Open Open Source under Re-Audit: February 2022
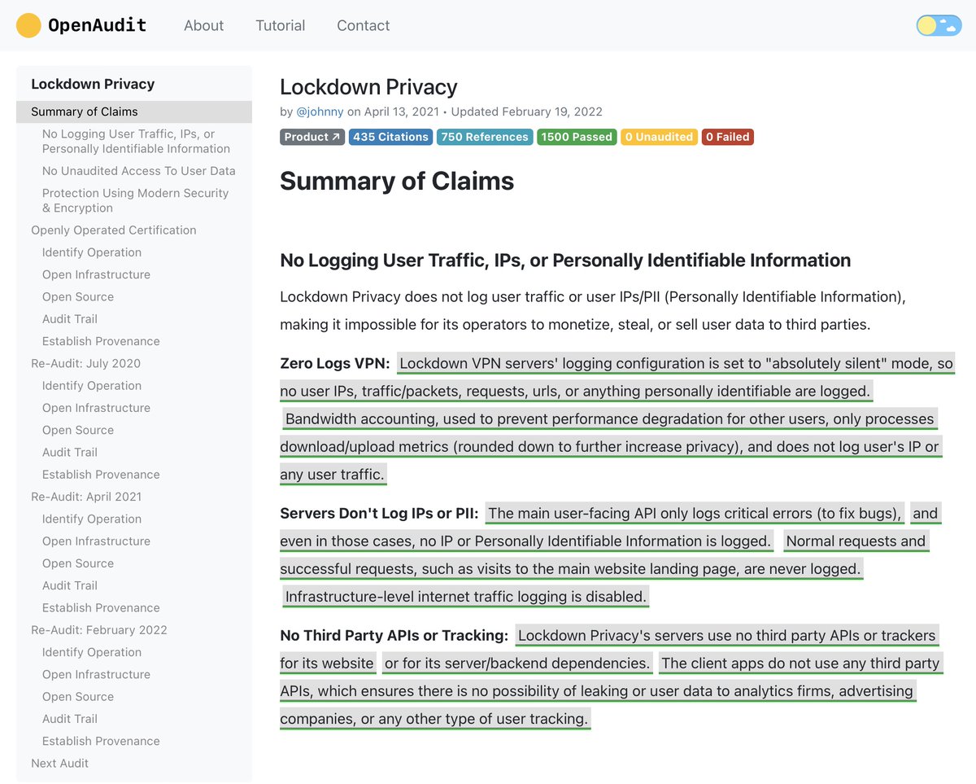The height and width of the screenshot is (784, 976). 78,697
